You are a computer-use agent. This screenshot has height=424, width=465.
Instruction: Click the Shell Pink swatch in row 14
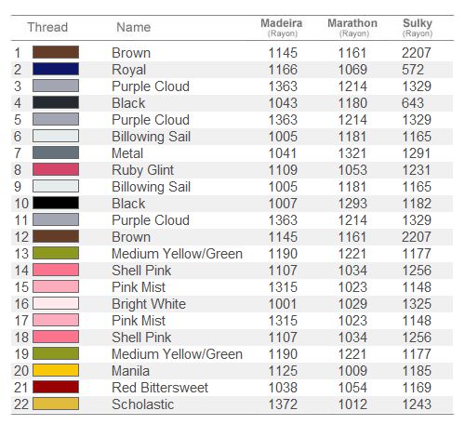pos(56,270)
